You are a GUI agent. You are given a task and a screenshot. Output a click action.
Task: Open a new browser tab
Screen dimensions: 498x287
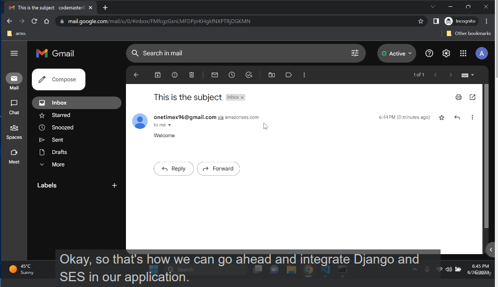pyautogui.click(x=105, y=8)
